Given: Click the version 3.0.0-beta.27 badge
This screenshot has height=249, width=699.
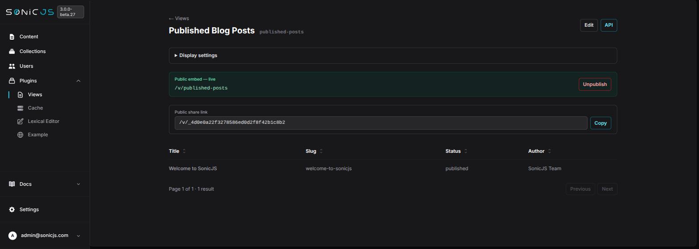Looking at the screenshot, I should coord(70,12).
